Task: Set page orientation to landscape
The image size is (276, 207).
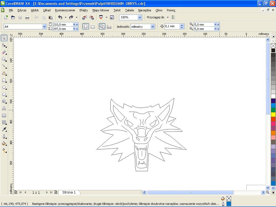Action: click(93, 27)
